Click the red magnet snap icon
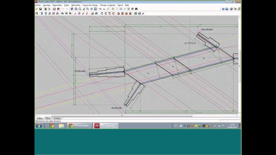The image size is (276, 155). [58, 9]
